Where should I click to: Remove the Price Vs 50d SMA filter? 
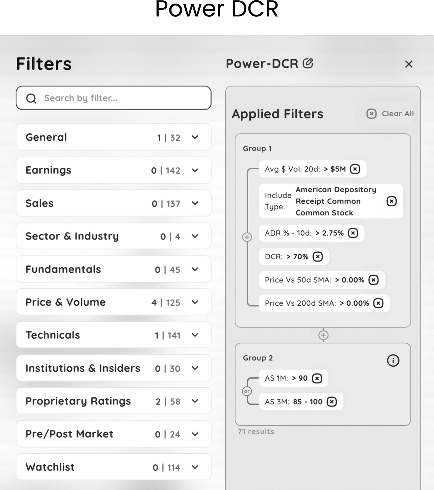click(374, 280)
